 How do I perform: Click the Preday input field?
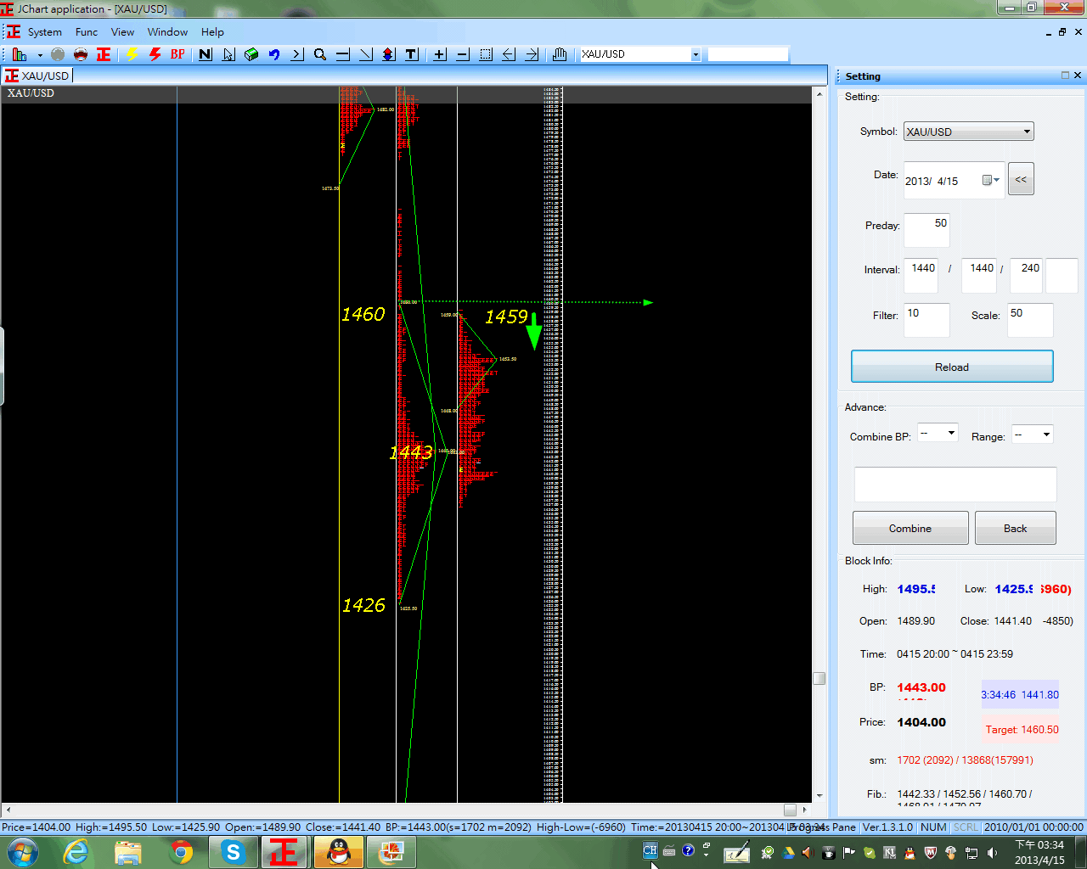(x=926, y=230)
